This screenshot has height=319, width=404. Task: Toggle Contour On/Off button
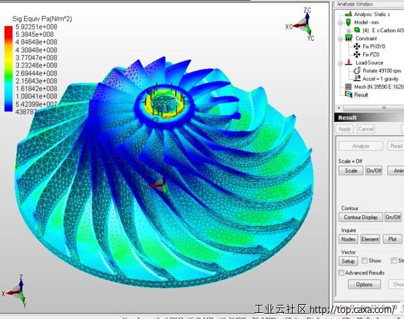tap(393, 217)
